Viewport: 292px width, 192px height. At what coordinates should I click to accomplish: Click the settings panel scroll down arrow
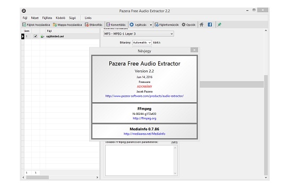266,177
